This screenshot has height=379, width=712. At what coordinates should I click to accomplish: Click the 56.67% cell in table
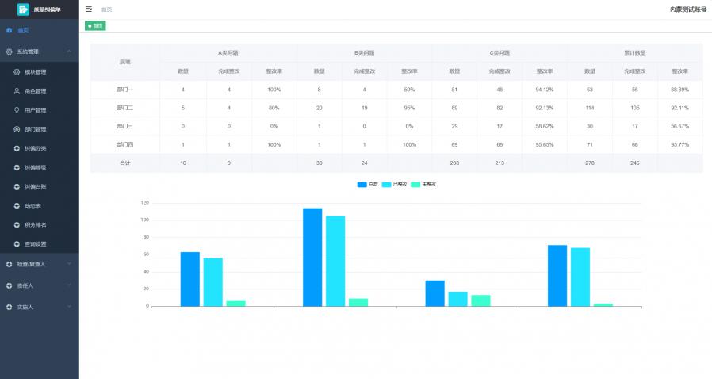click(x=679, y=126)
